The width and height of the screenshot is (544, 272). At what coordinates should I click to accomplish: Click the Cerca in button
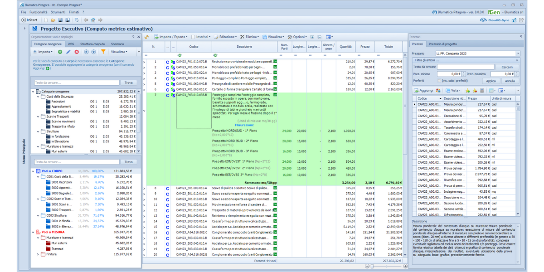coord(507,67)
